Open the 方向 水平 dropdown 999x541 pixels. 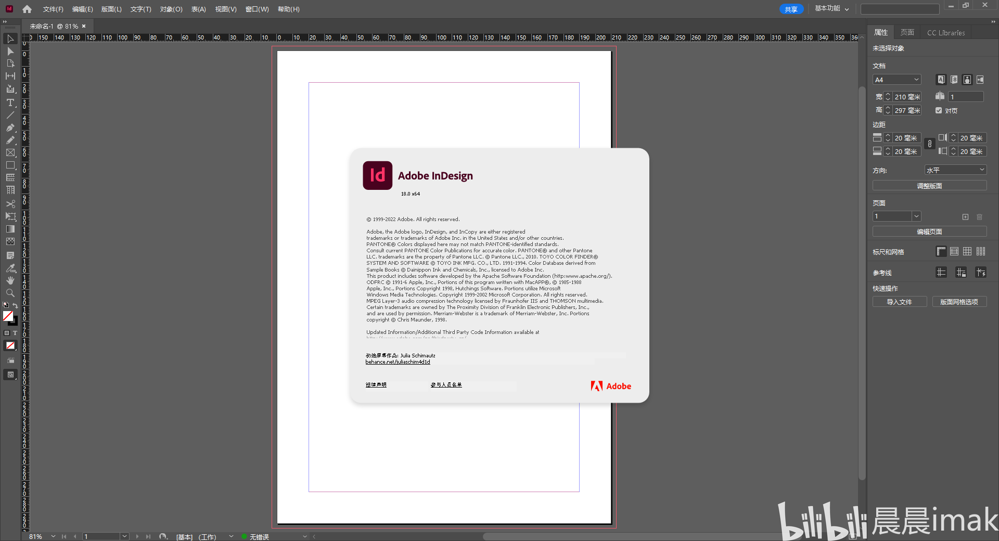coord(955,170)
